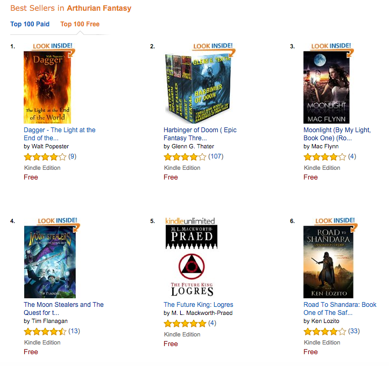
Task: Open the Moonlight by Mac Flynn cover image
Action: pyautogui.click(x=326, y=87)
